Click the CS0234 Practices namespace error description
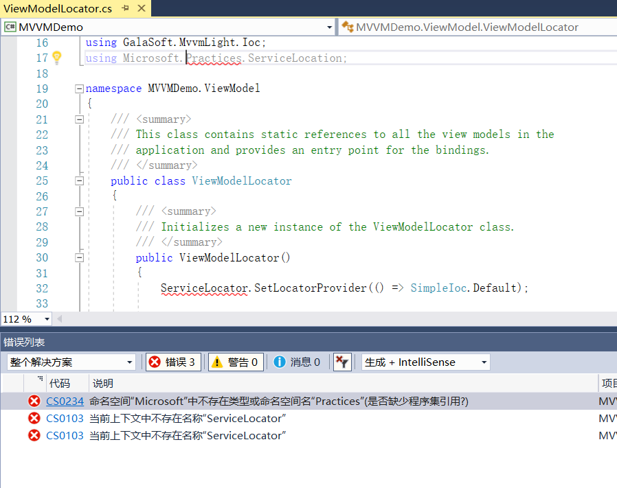The height and width of the screenshot is (488, 617). (x=279, y=402)
